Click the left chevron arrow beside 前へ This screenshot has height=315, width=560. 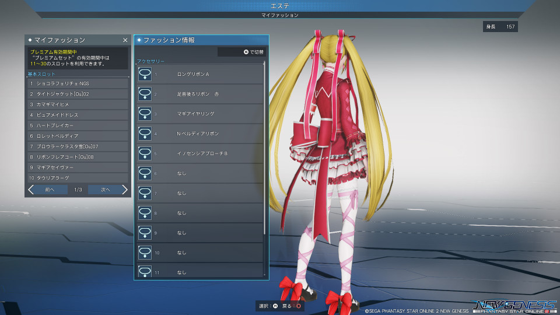tap(31, 190)
